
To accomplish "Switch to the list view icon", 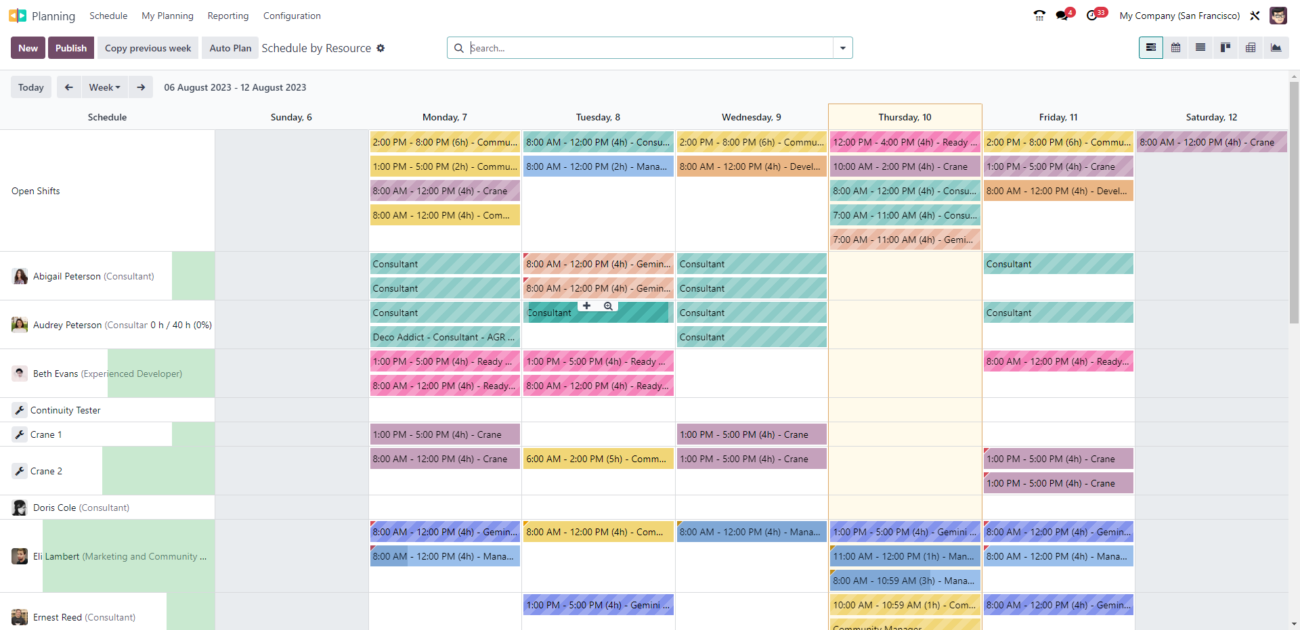I will click(1200, 48).
